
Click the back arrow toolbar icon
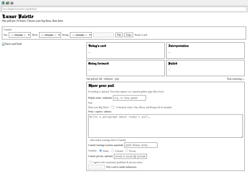[3, 3]
